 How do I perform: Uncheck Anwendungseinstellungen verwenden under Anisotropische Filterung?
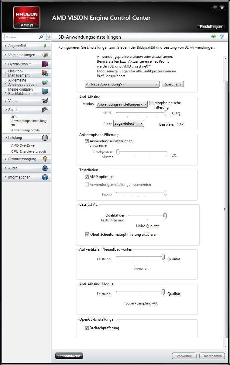87,141
